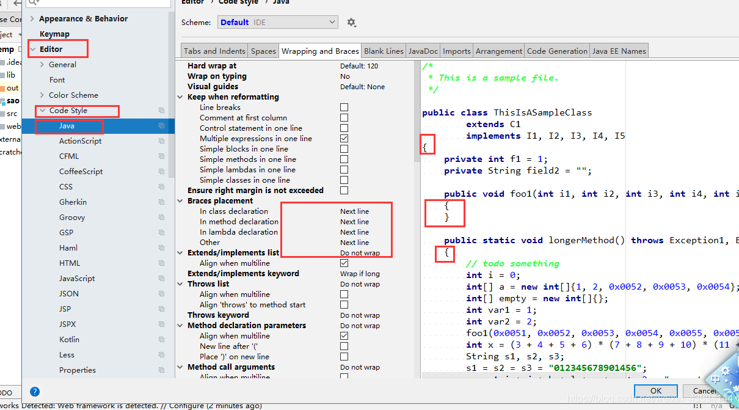Viewport: 739px width, 410px height.
Task: Click copy icon beside Gherkin
Action: coord(161,202)
